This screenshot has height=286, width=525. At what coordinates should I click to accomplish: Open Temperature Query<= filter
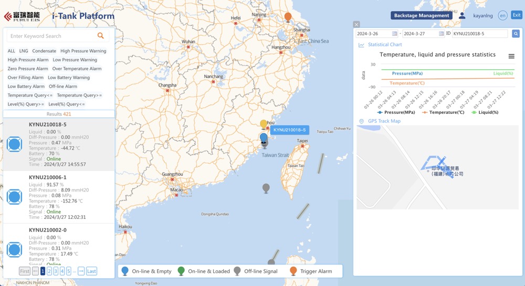(30, 96)
